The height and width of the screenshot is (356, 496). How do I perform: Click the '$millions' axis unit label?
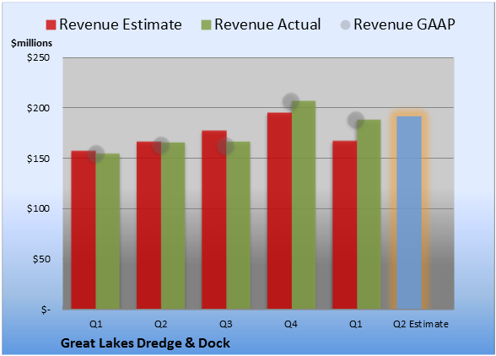(x=32, y=43)
